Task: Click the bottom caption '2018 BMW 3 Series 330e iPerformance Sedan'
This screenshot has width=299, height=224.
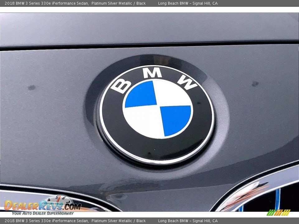Action: [46, 221]
